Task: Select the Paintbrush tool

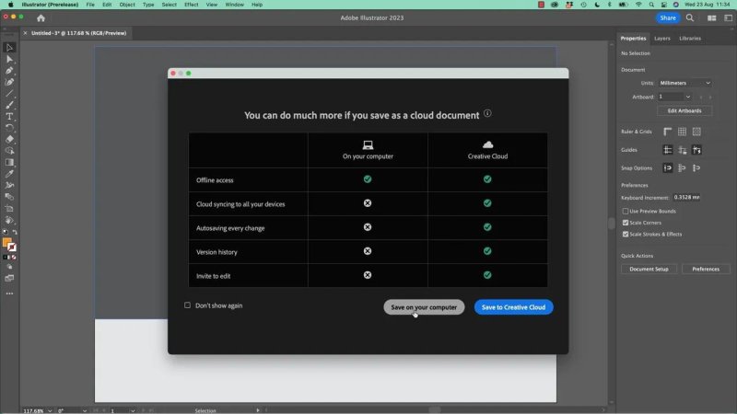Action: [x=9, y=105]
